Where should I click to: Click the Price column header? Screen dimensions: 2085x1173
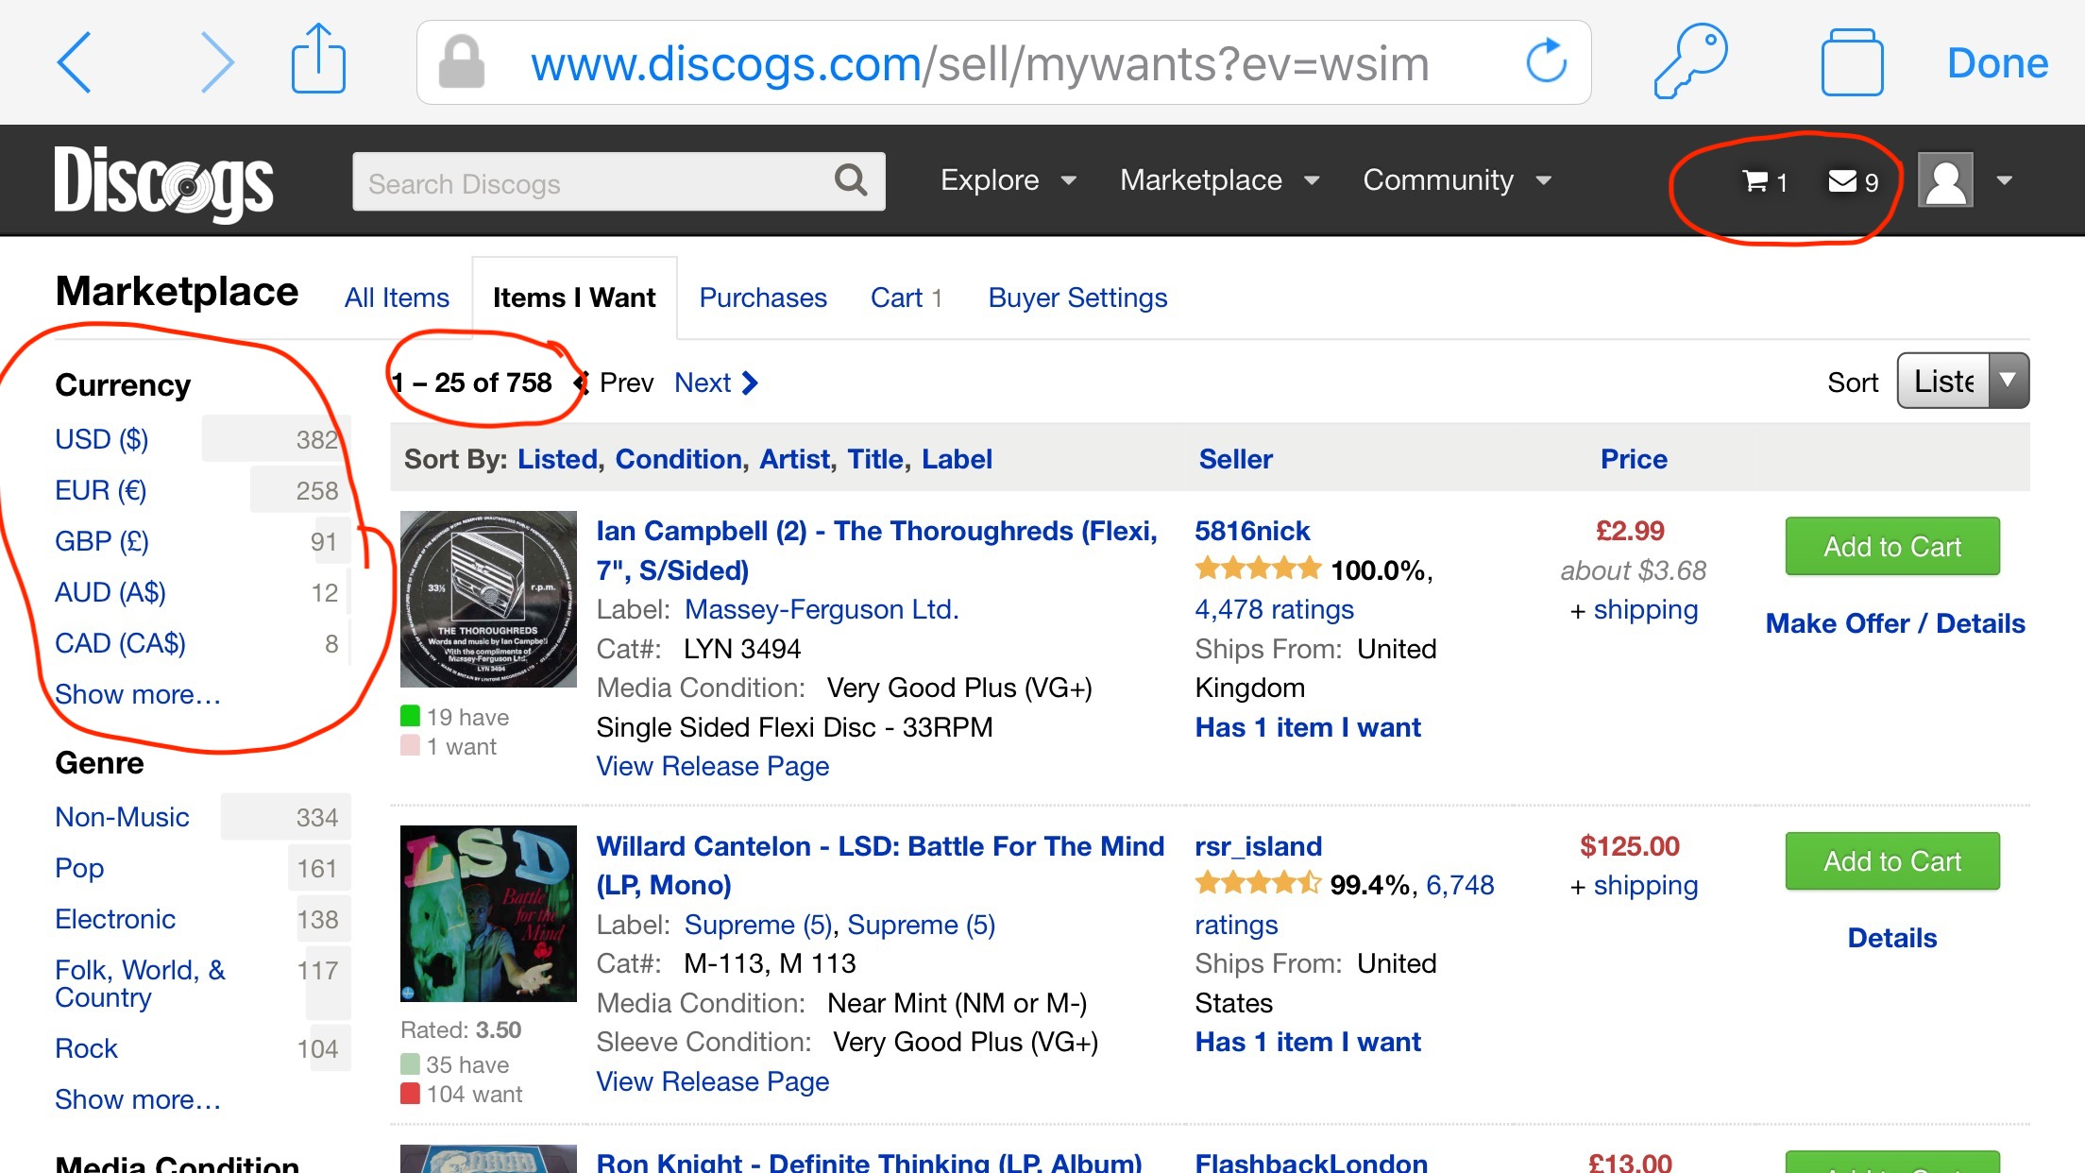tap(1634, 459)
